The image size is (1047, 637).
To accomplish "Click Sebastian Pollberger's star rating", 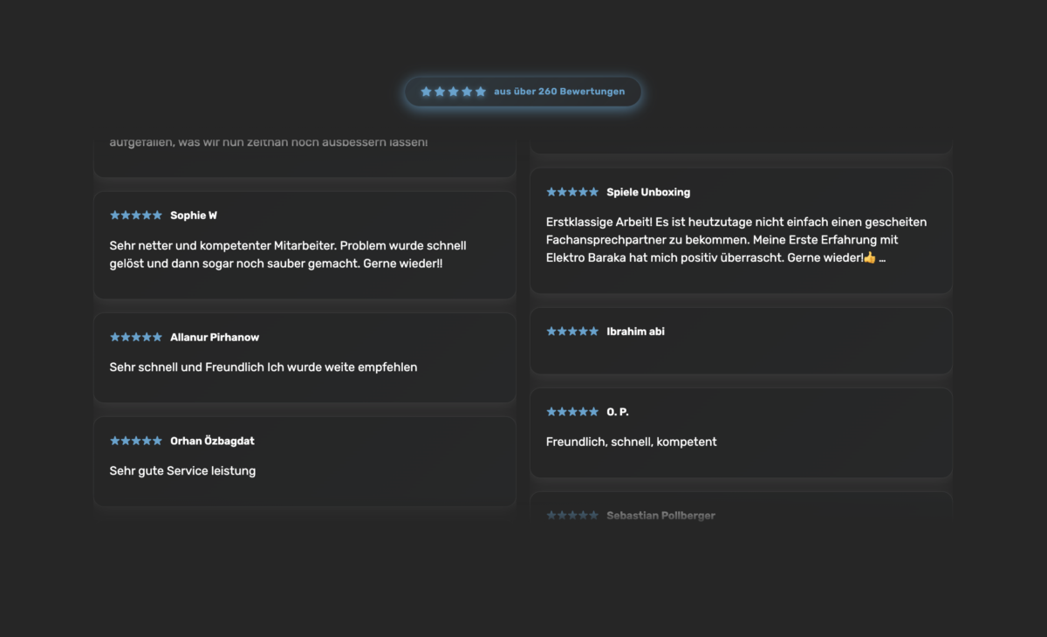I will (572, 516).
